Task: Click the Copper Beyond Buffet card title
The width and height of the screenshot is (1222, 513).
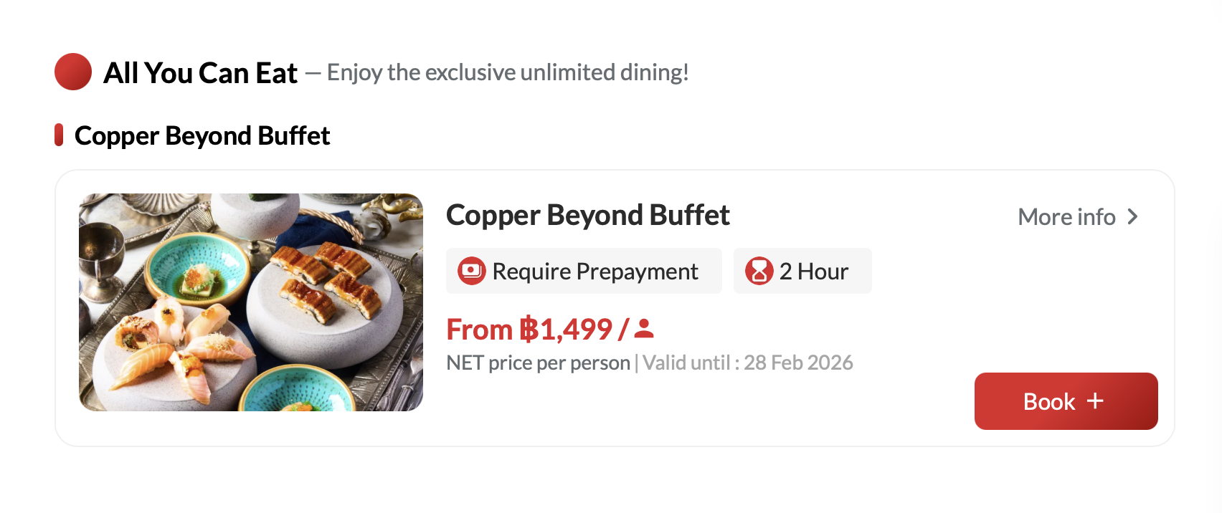Action: [x=587, y=215]
